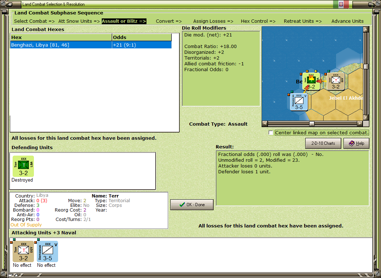Click the Combat Ratio: +18.00 line
Screen dimensions: 381x278
[x=210, y=46]
